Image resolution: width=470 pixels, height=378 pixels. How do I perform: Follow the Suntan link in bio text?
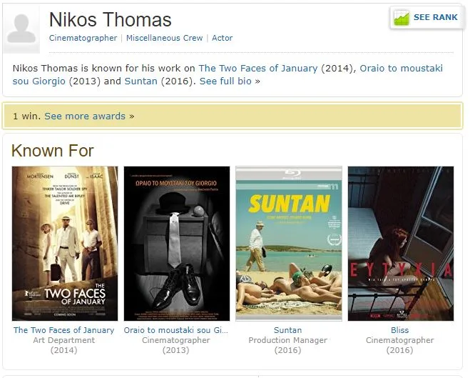tap(141, 81)
